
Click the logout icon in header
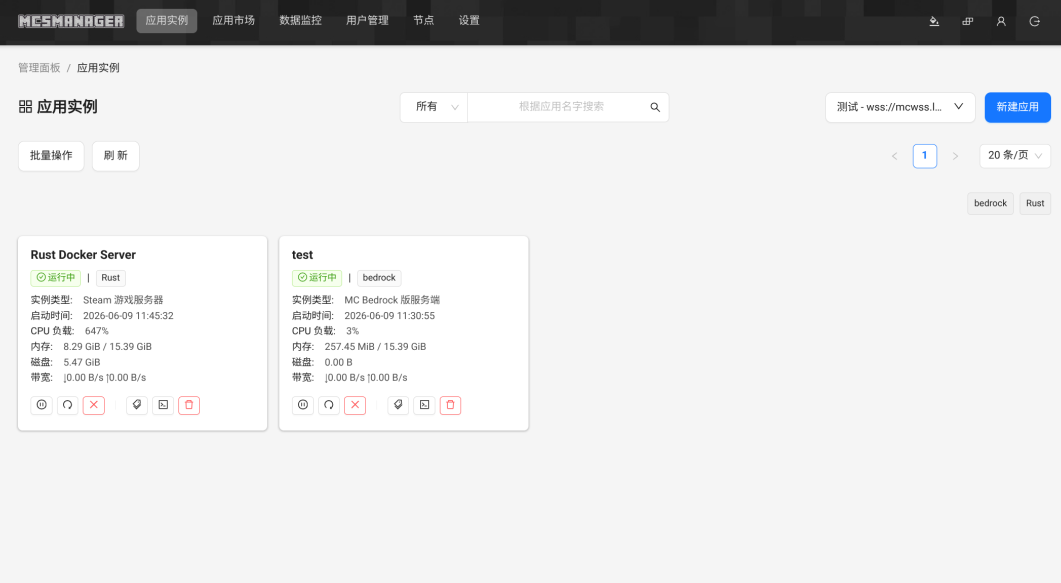pos(1035,21)
